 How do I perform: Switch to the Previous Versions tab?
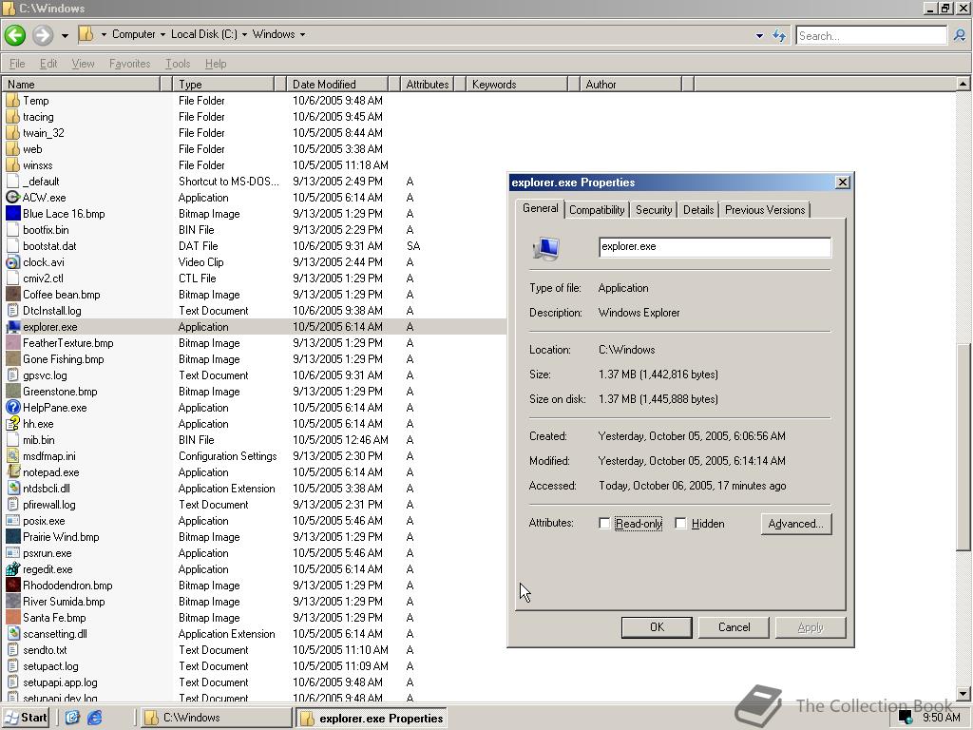[765, 210]
